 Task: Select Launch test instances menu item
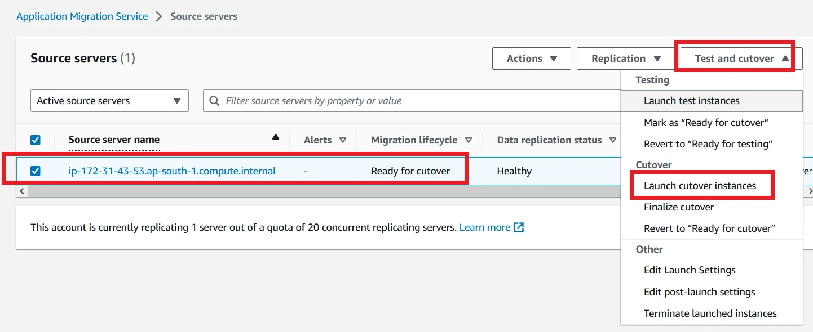(712, 101)
